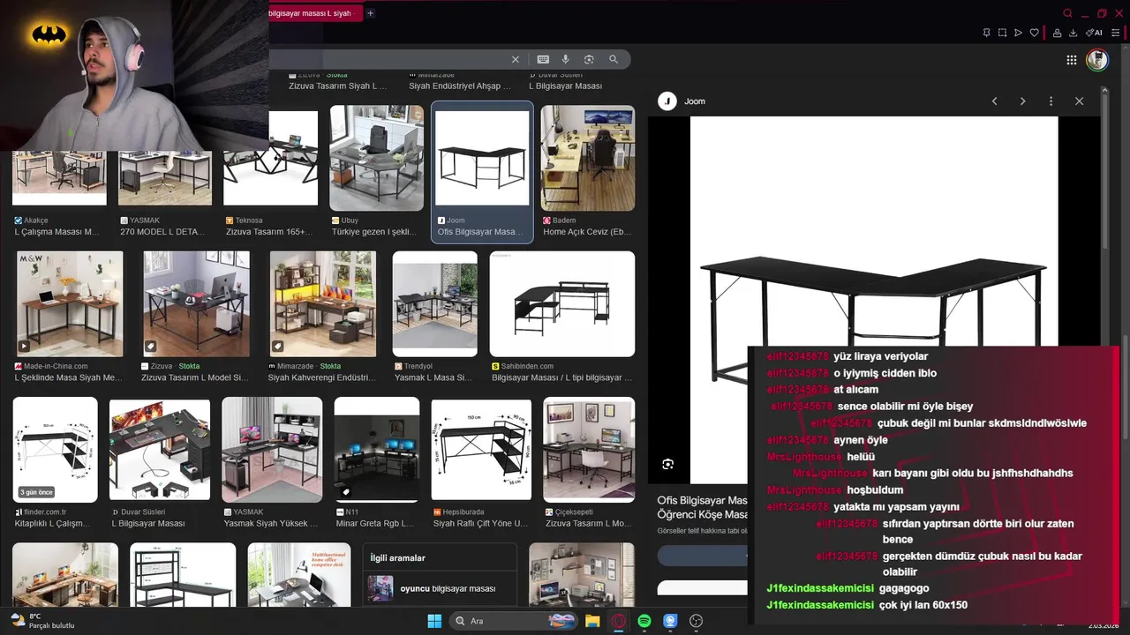Select the Joom desk image thumbnail
The image size is (1130, 635).
(x=482, y=158)
